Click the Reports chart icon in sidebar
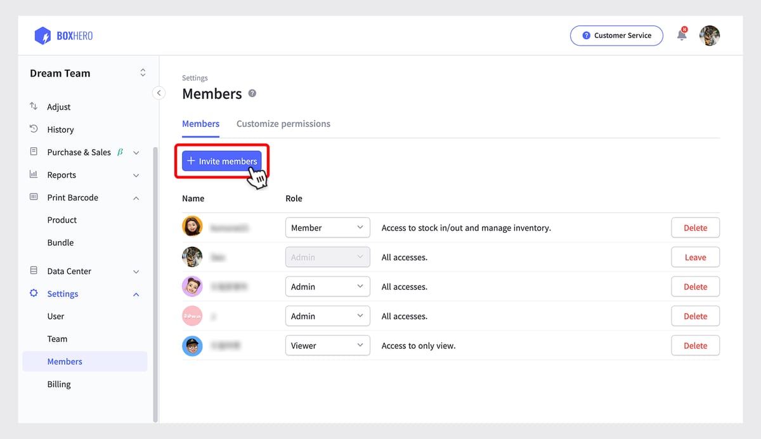The image size is (761, 439). coord(34,175)
